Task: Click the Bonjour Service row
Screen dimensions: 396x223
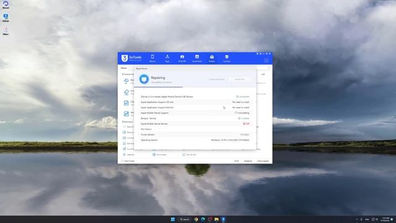Action: (195, 118)
